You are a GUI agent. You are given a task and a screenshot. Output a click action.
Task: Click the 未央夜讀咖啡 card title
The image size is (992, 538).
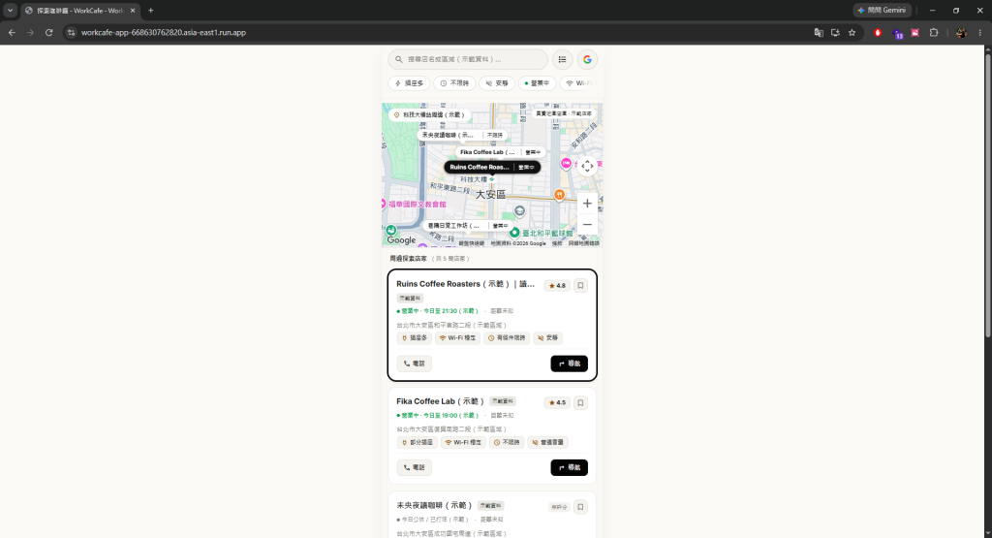point(435,506)
